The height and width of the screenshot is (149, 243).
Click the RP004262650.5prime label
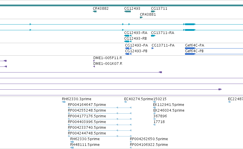click(x=149, y=139)
